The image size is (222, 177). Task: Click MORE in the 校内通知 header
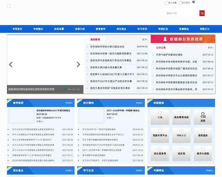(x=139, y=103)
